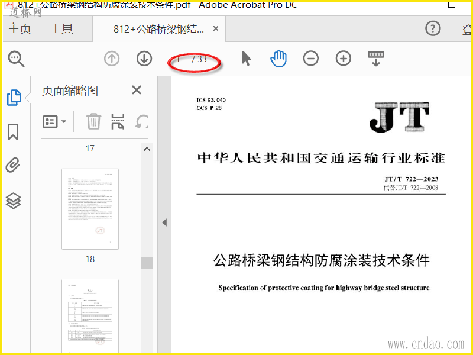The width and height of the screenshot is (473, 355).
Task: Go to the previous page arrow
Action: pyautogui.click(x=112, y=59)
